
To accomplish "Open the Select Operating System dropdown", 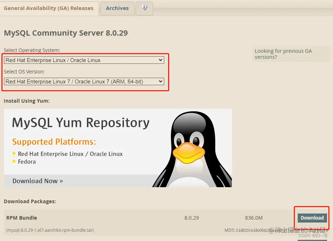I will coord(84,60).
